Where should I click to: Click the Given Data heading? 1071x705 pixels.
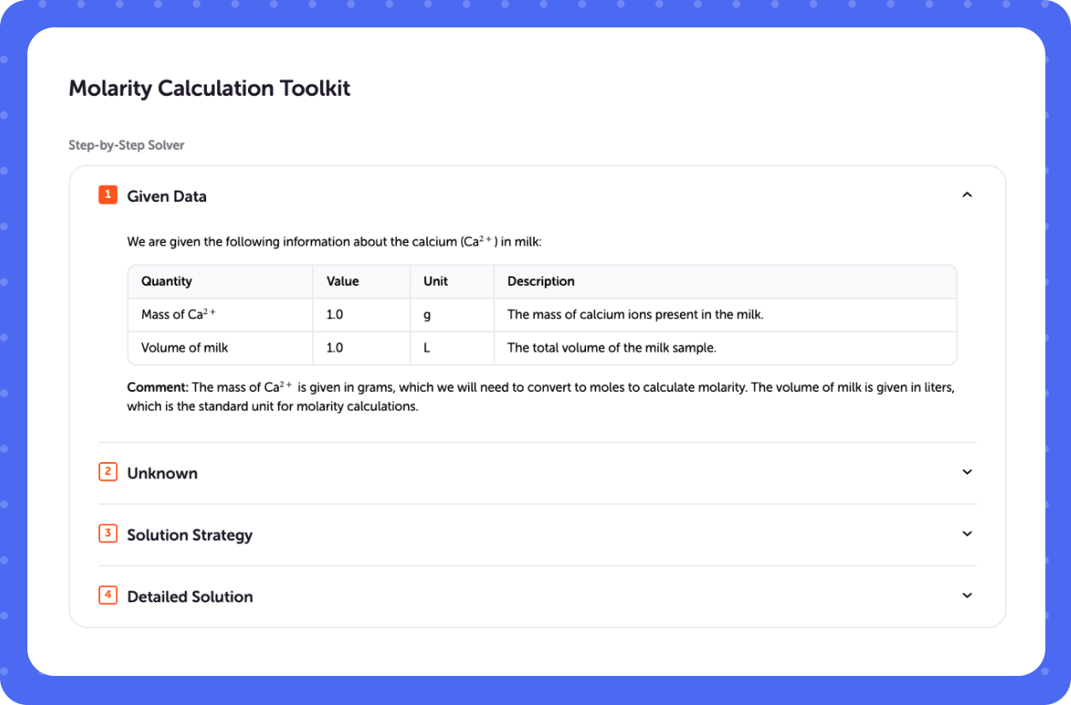click(167, 196)
